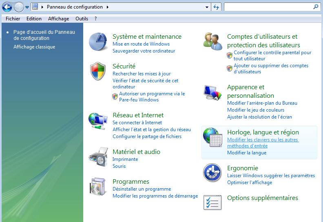The height and width of the screenshot is (222, 323).
Task: Open the Comptes d'utilisateurs people icon
Action: click(212, 41)
